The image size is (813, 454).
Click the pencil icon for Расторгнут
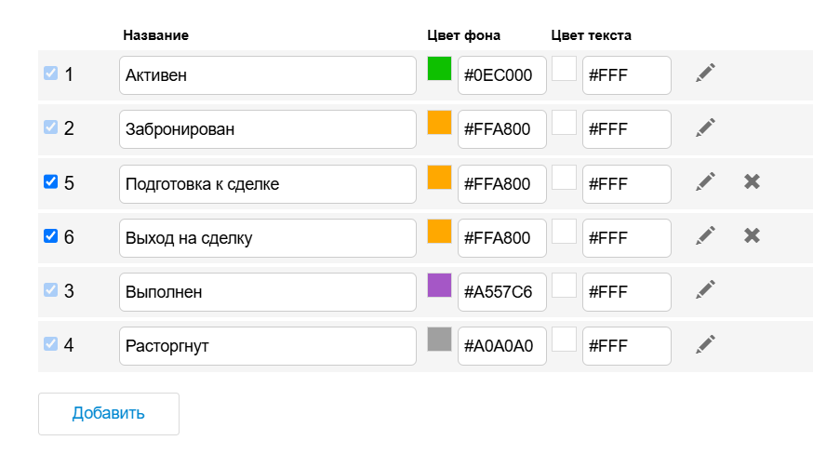pos(706,344)
